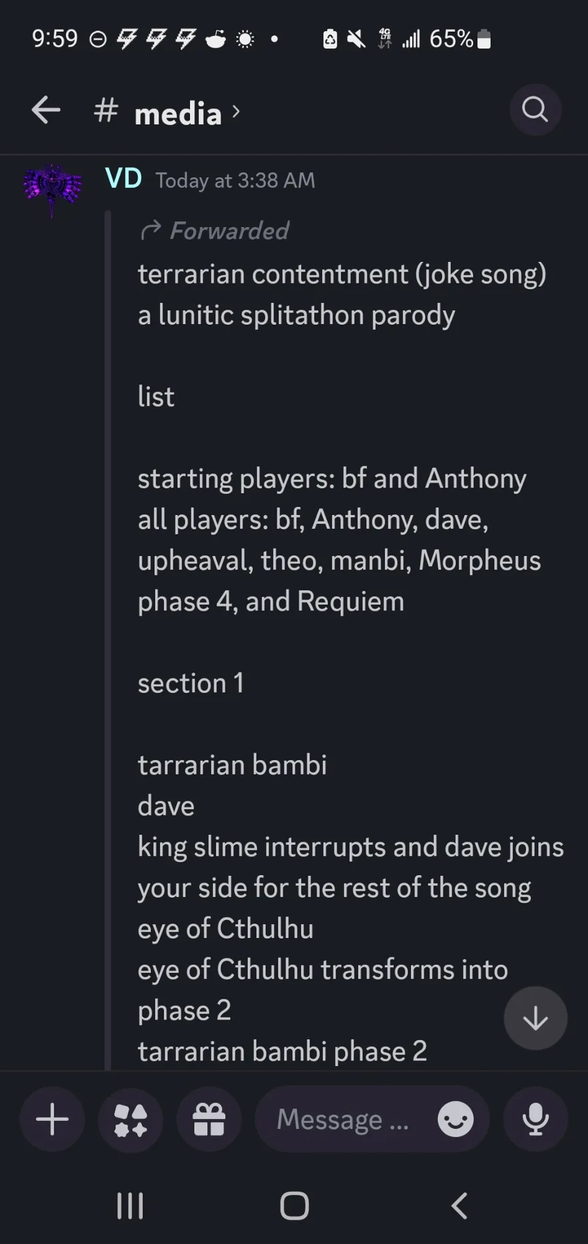Screen dimensions: 588x1244
Task: Open attachments with the plus button
Action: [52, 1119]
